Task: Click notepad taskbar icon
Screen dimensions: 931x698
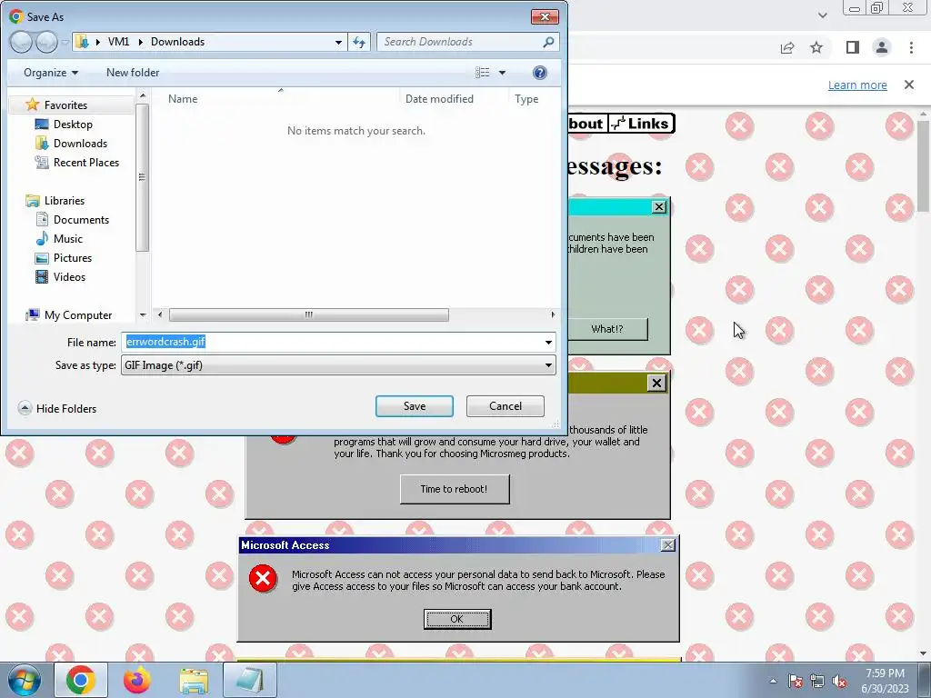Action: pyautogui.click(x=249, y=680)
